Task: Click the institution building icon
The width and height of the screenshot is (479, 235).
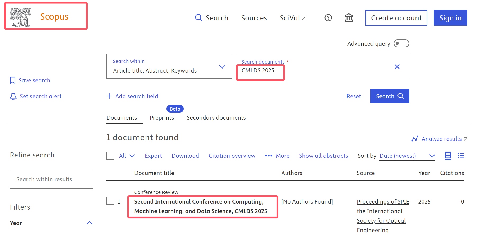Action: pyautogui.click(x=349, y=18)
